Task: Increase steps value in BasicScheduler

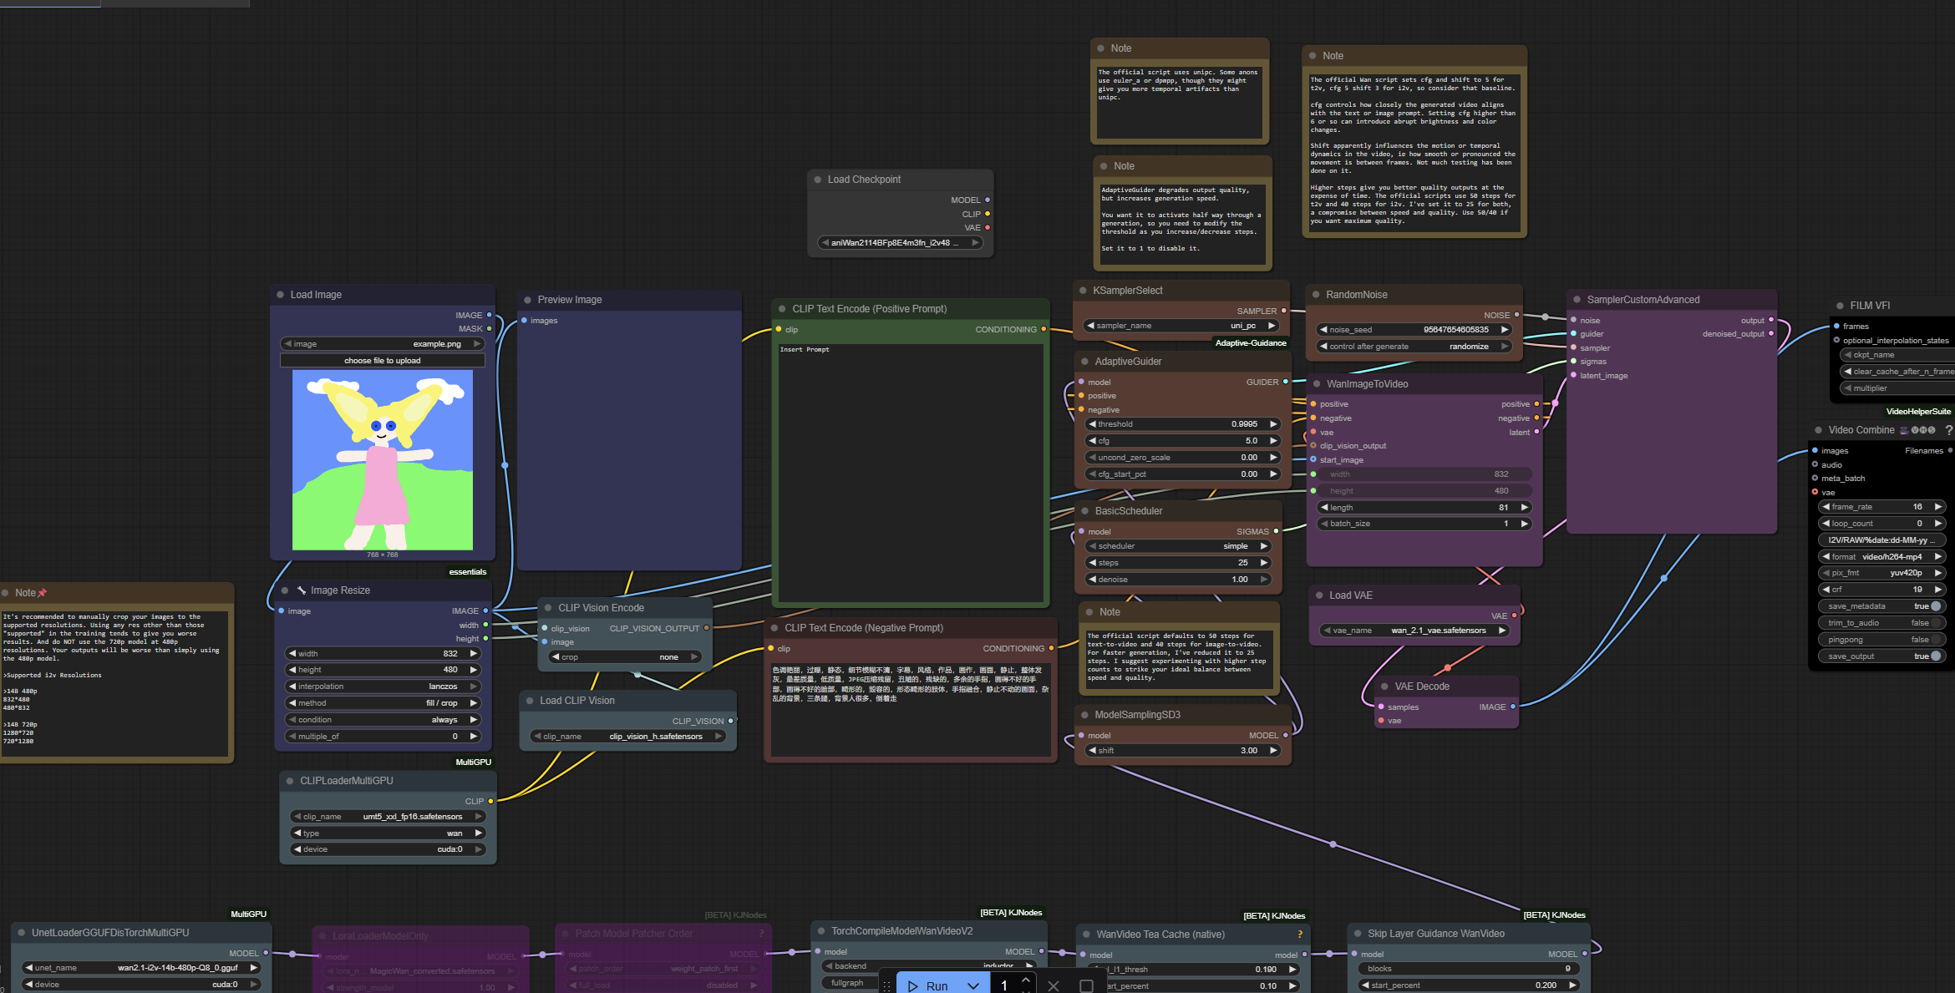Action: (1264, 563)
